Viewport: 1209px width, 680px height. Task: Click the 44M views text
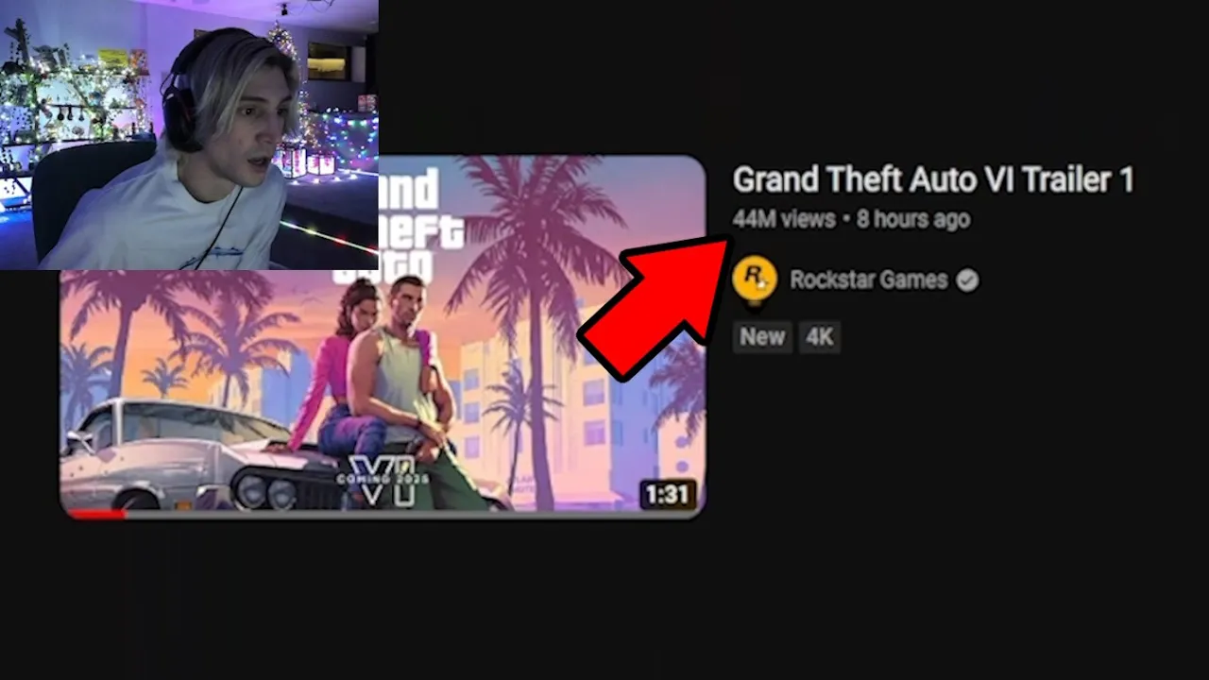pyautogui.click(x=784, y=219)
